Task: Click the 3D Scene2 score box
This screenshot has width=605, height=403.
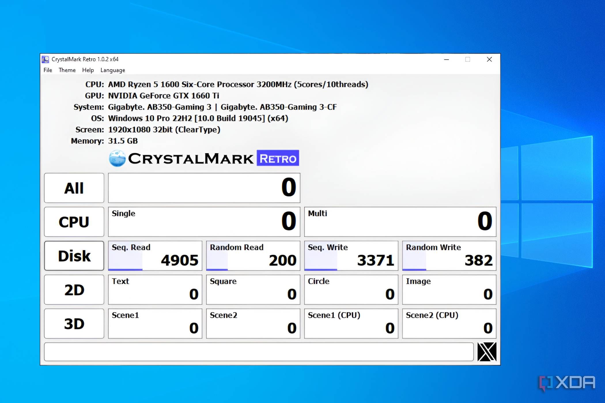Action: coord(253,324)
